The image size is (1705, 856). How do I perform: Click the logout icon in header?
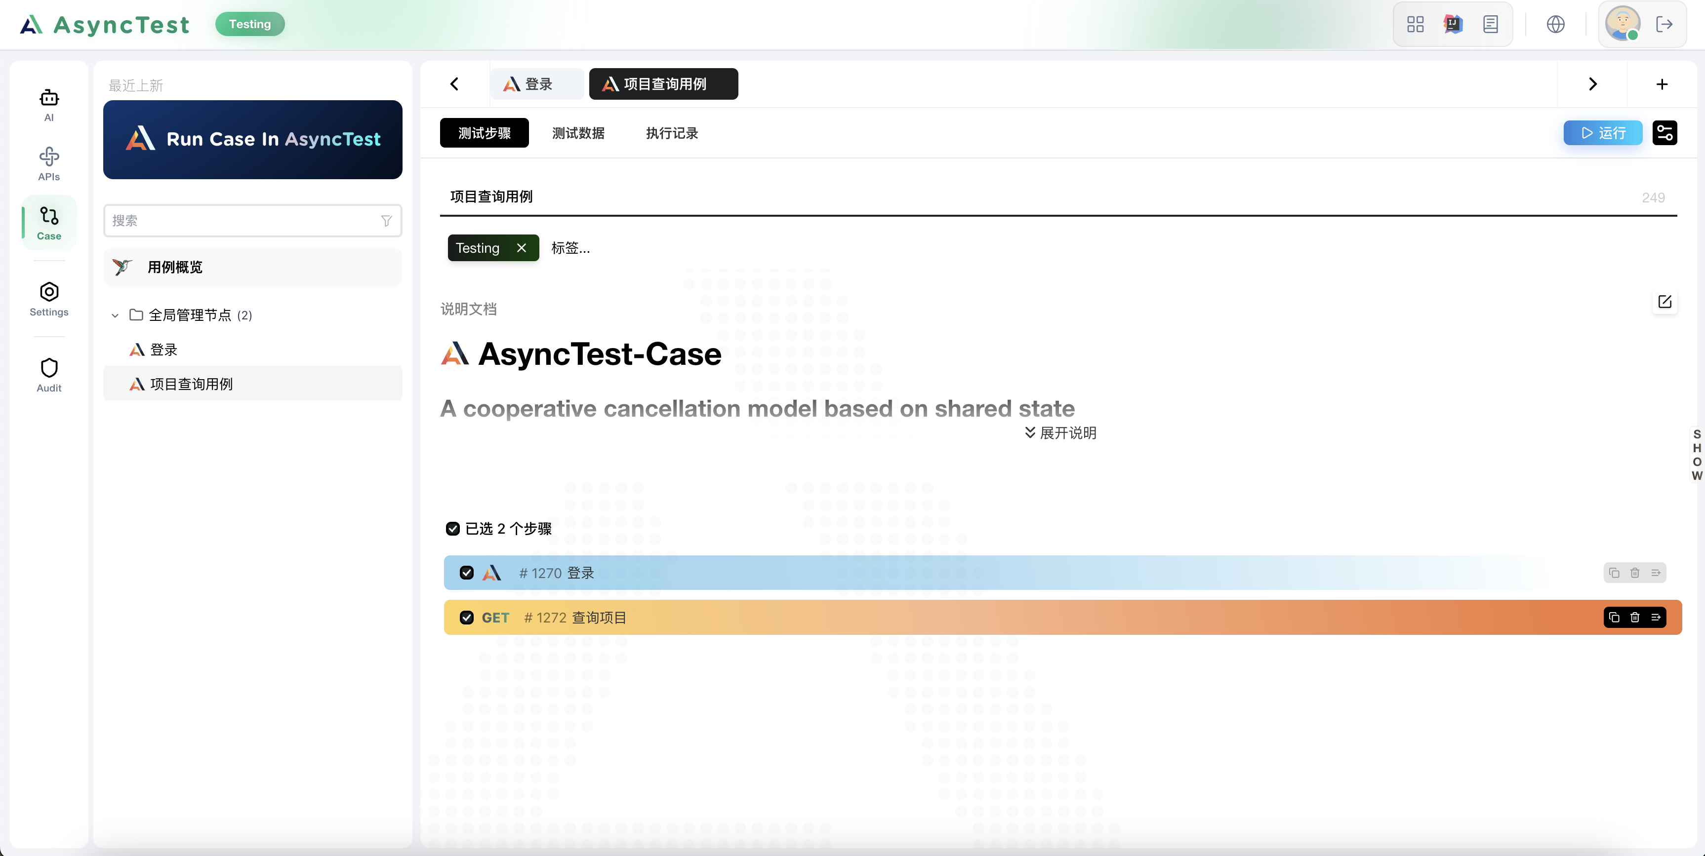(x=1664, y=25)
